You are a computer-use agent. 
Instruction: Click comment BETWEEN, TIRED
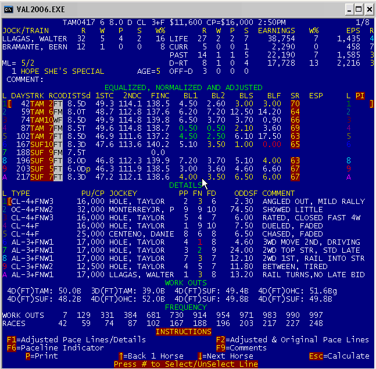click(x=295, y=266)
